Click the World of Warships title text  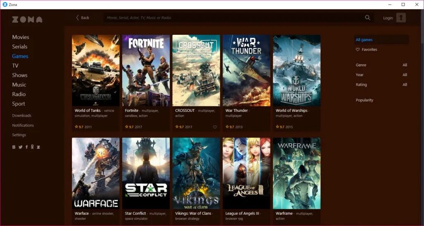point(291,110)
